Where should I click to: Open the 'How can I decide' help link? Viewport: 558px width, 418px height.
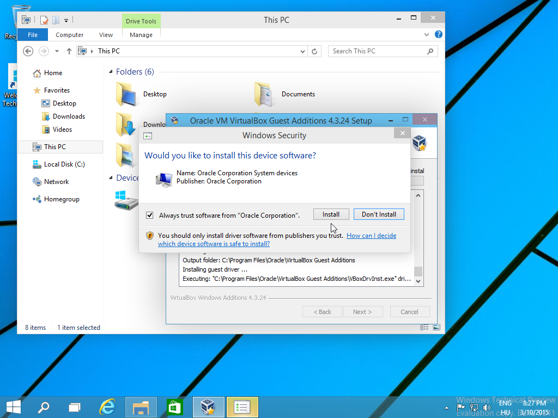(371, 236)
